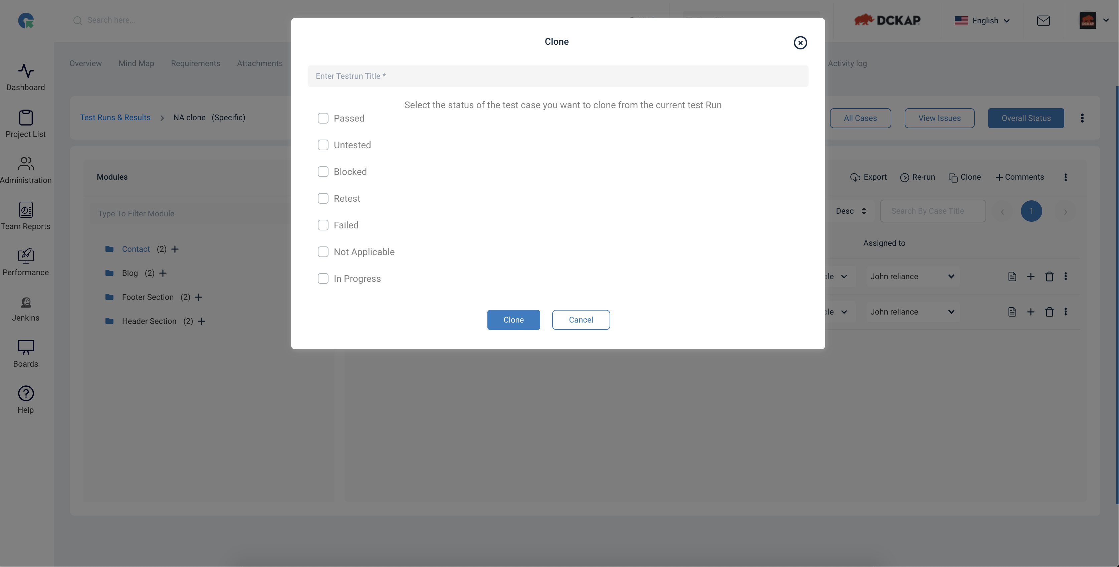Go to the previous page arrow
The image size is (1119, 567).
[x=1002, y=212]
